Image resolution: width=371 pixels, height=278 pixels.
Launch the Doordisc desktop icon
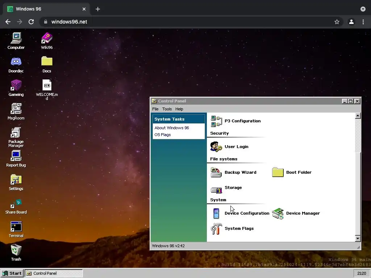(16, 64)
